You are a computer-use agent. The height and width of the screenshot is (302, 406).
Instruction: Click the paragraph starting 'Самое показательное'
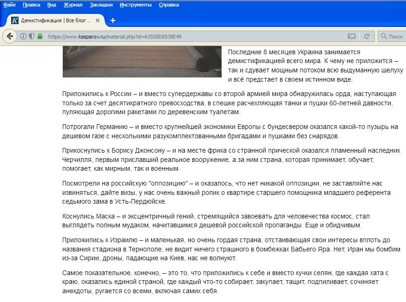(225, 282)
